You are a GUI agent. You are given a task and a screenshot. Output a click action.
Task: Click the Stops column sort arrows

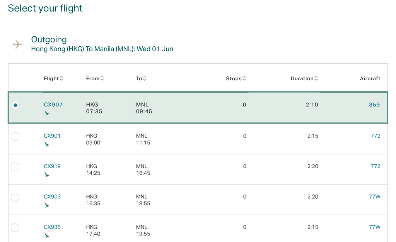tap(245, 78)
